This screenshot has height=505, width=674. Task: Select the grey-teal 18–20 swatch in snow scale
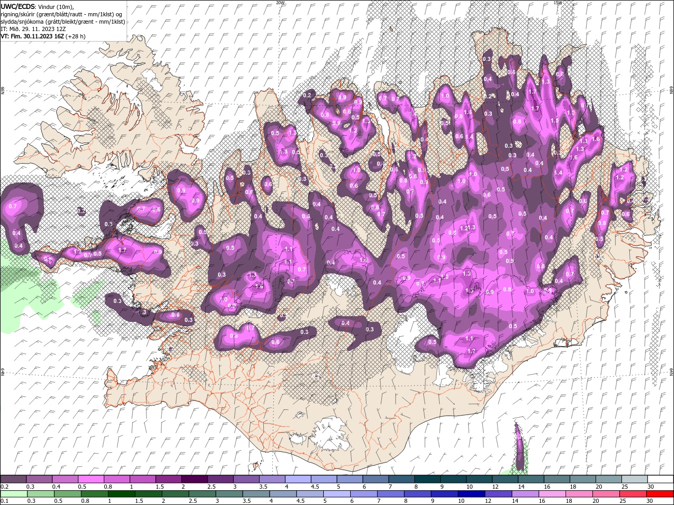[x=582, y=479]
